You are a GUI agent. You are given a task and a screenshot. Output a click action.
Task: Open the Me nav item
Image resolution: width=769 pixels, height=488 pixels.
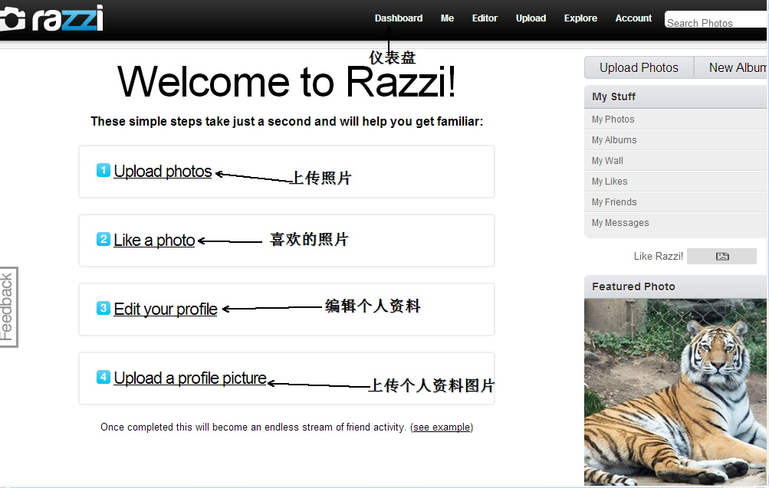[447, 18]
